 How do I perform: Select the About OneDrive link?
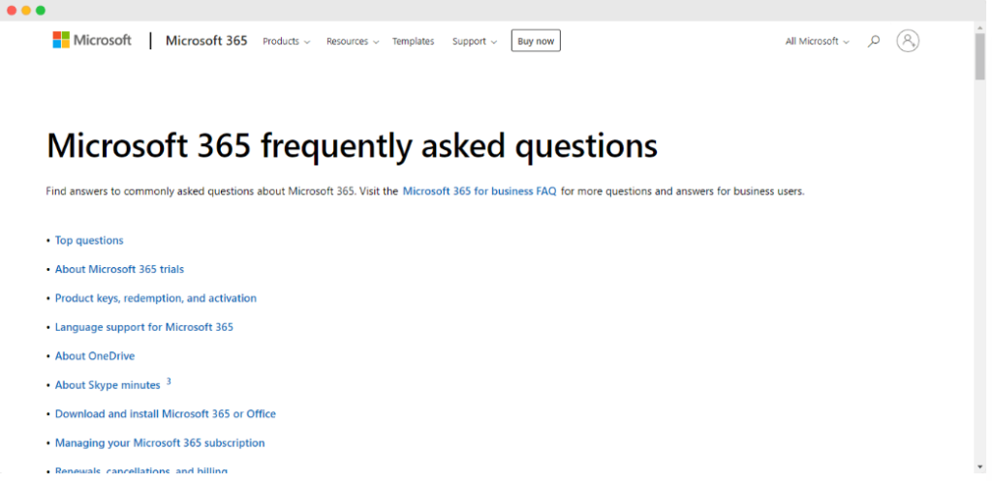point(95,356)
